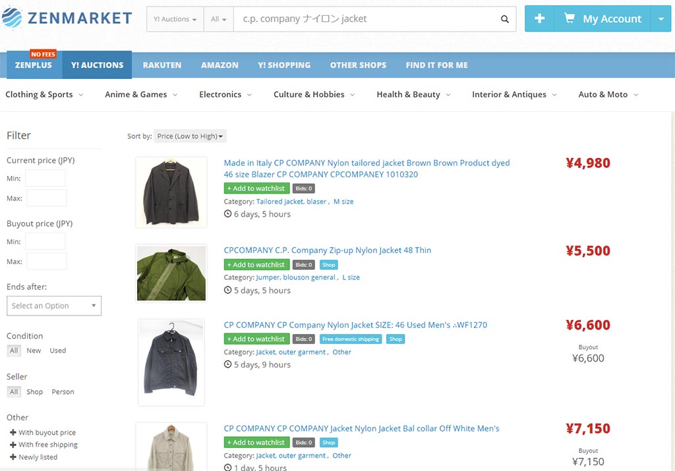
Task: Open the Nylon Jacket SIZE: 46 WF1270 listing
Action: [355, 325]
